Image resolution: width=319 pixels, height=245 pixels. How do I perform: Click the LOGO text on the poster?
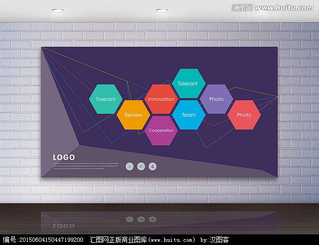tap(64, 157)
